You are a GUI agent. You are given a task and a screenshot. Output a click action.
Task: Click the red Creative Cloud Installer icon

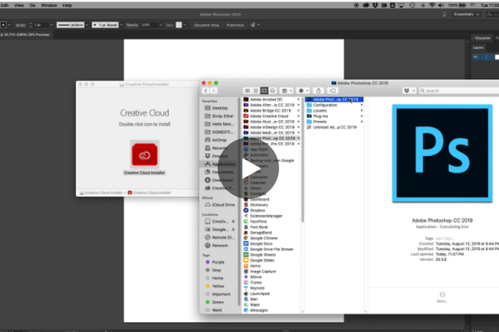click(x=144, y=154)
